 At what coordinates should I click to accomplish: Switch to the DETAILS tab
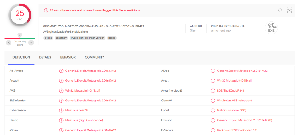coord(45,57)
